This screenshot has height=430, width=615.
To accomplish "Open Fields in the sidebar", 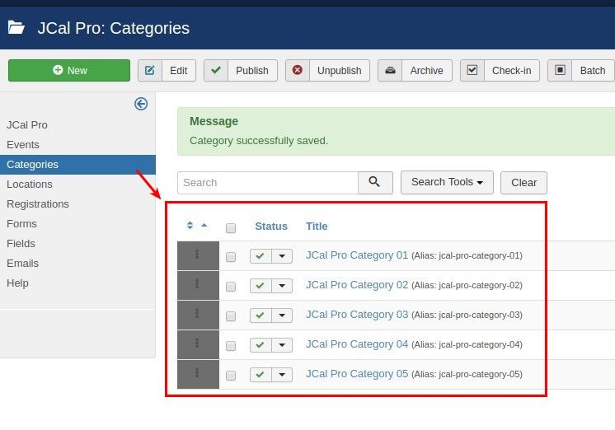I will [x=21, y=243].
